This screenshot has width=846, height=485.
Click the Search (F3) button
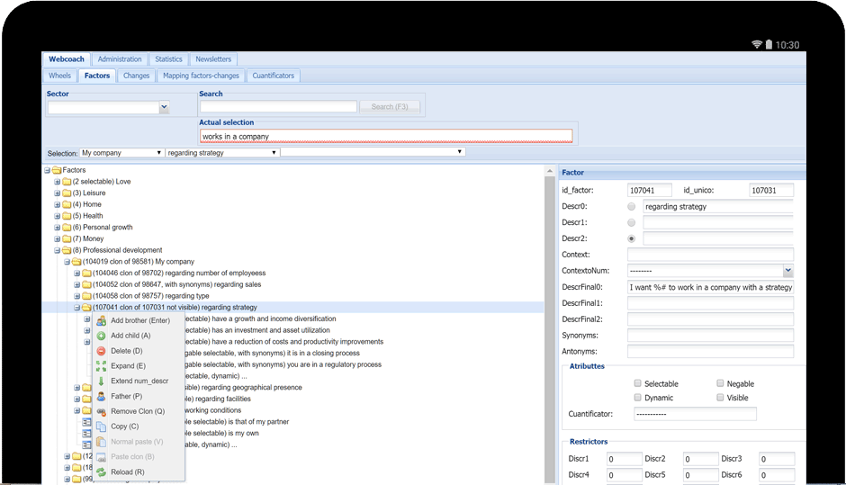pos(390,107)
